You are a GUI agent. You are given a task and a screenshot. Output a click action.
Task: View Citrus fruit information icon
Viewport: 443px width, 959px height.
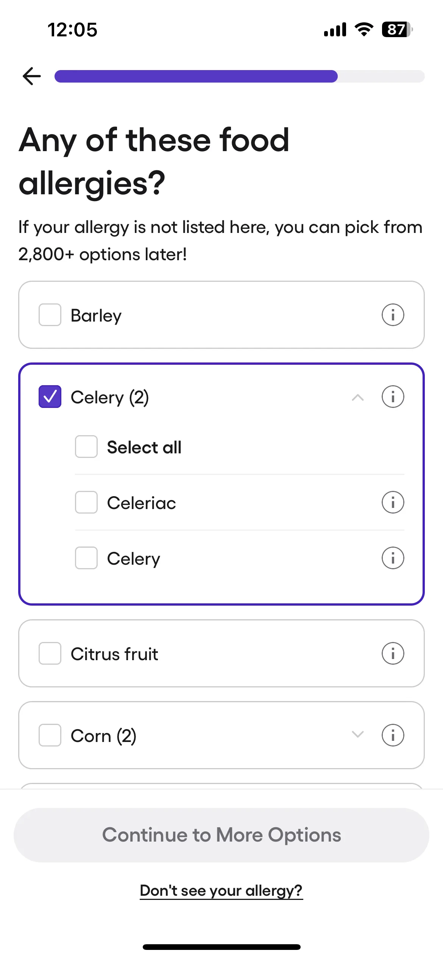point(393,653)
